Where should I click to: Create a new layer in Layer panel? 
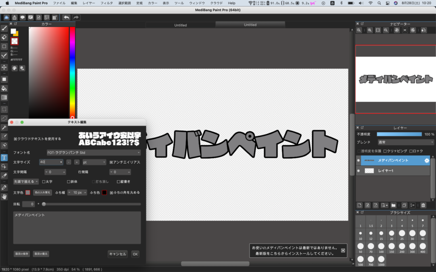359,205
